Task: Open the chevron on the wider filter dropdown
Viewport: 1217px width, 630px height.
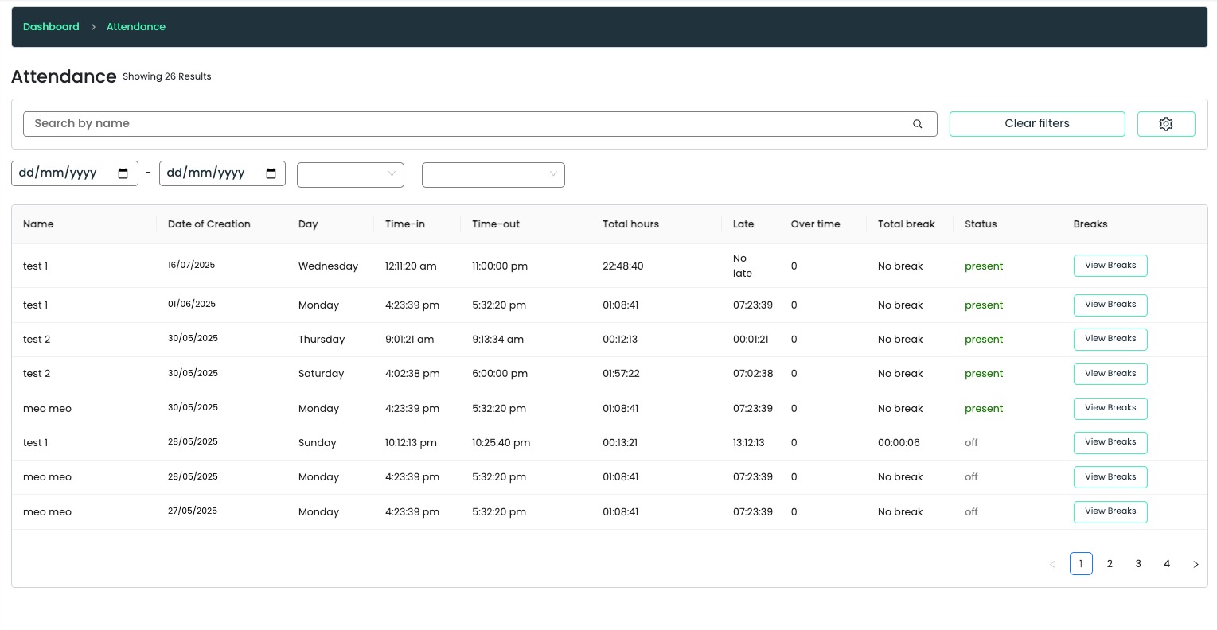Action: [x=552, y=174]
